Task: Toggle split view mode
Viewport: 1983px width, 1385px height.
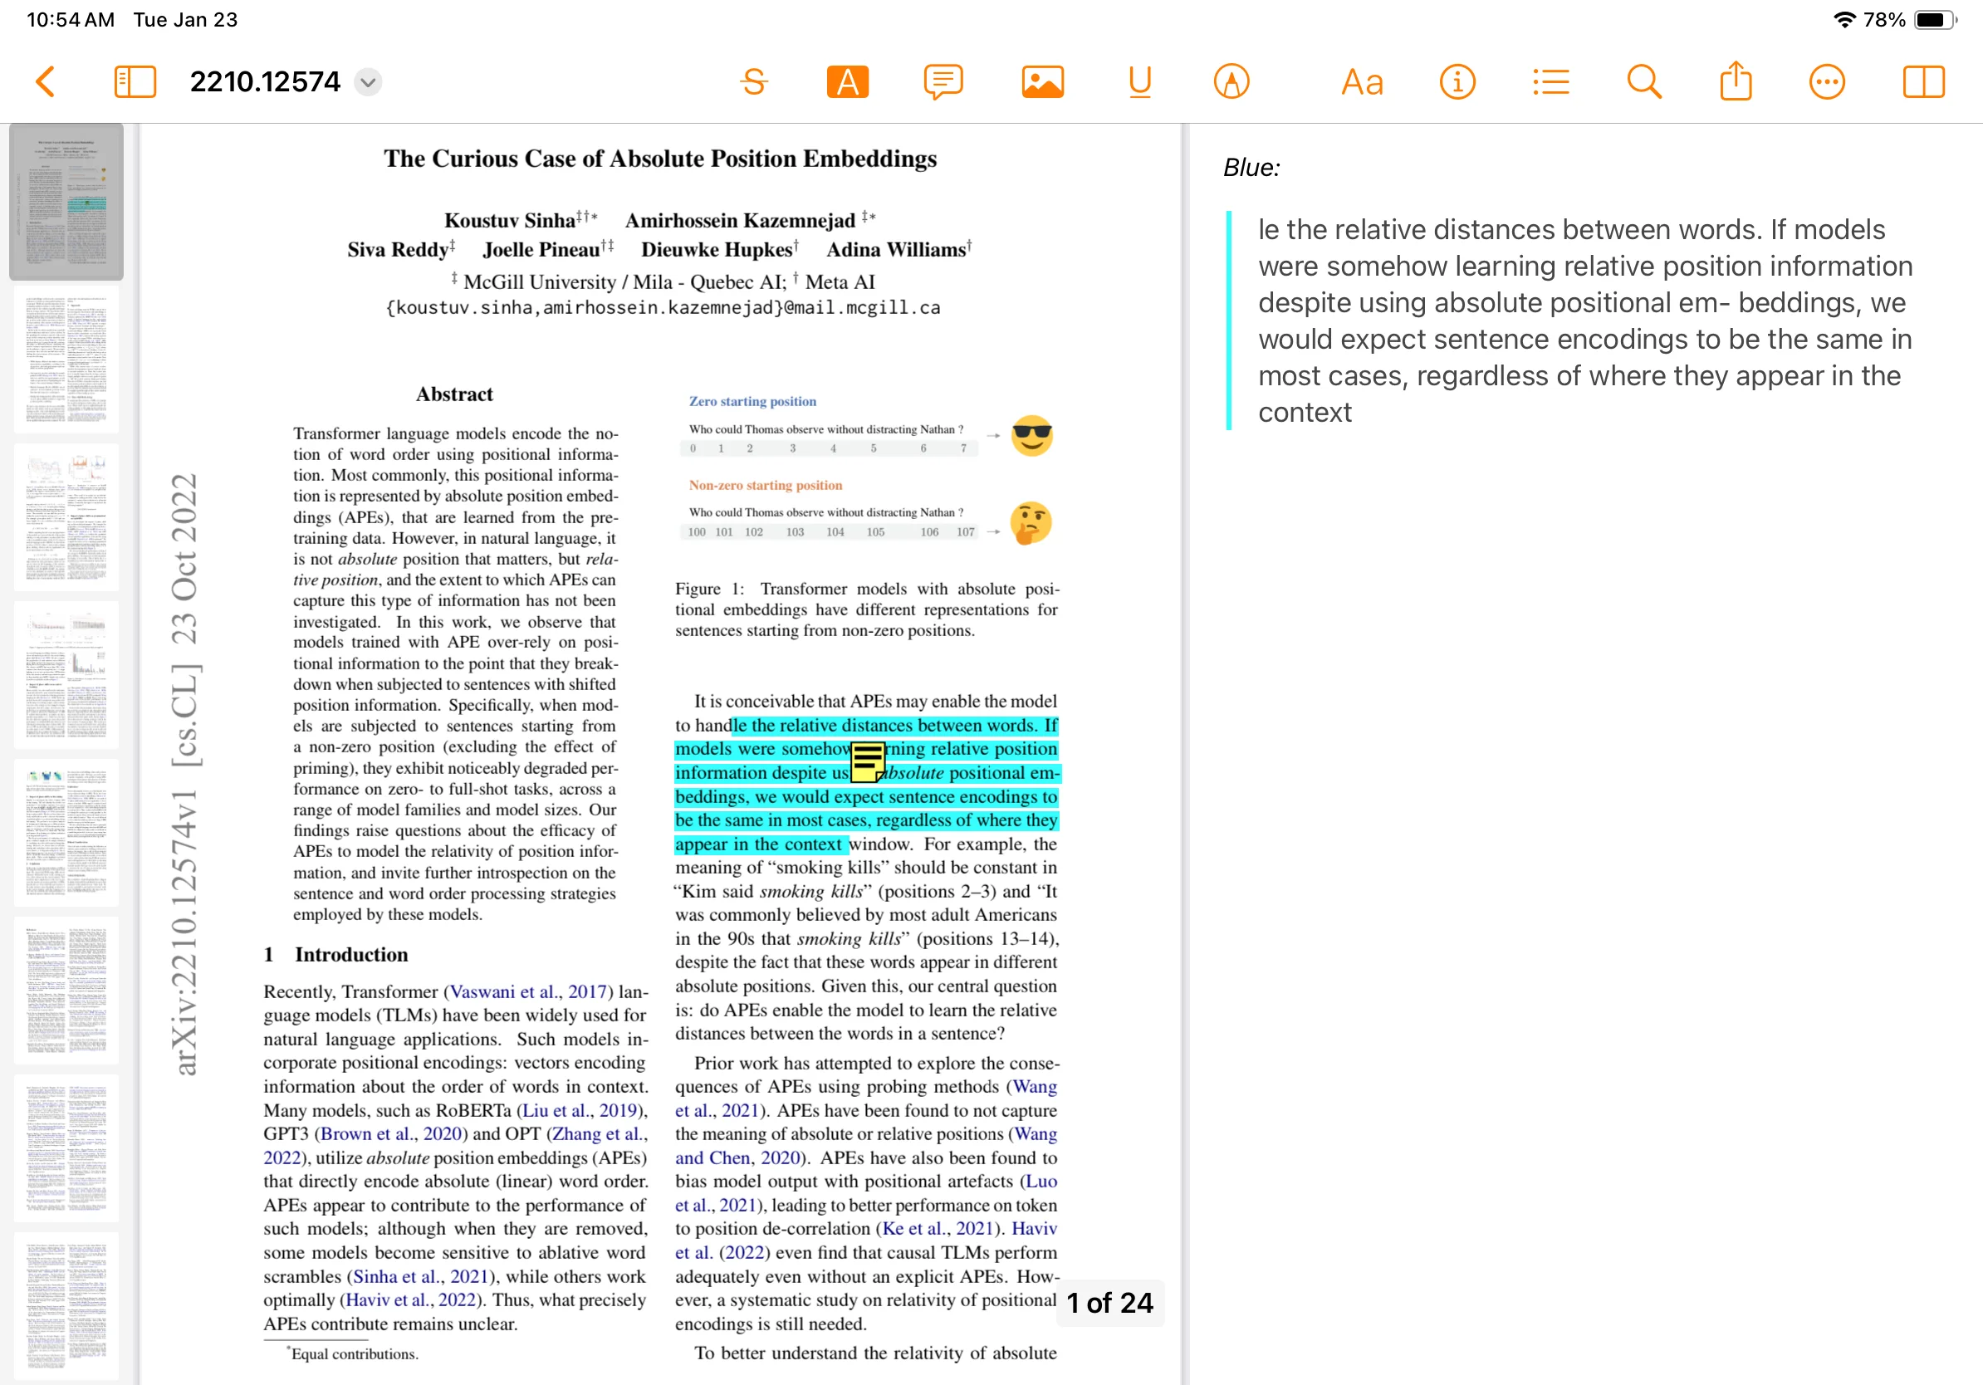Action: [1923, 81]
